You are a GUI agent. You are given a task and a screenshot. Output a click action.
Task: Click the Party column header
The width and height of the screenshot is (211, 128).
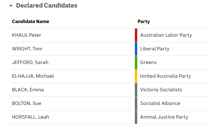click(x=144, y=22)
